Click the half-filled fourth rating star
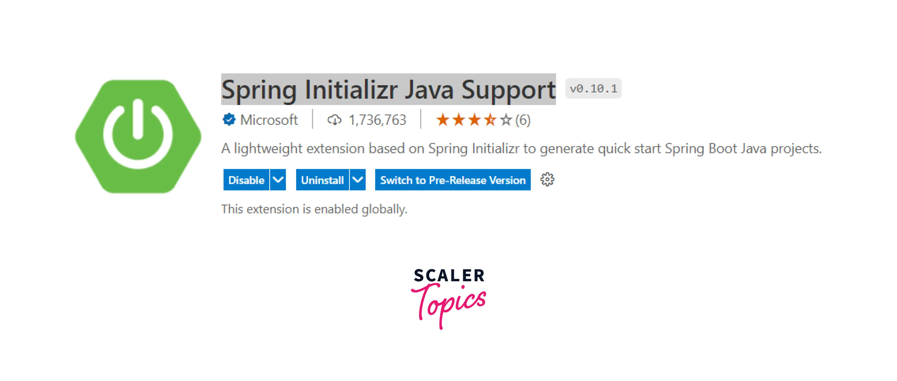 point(490,120)
